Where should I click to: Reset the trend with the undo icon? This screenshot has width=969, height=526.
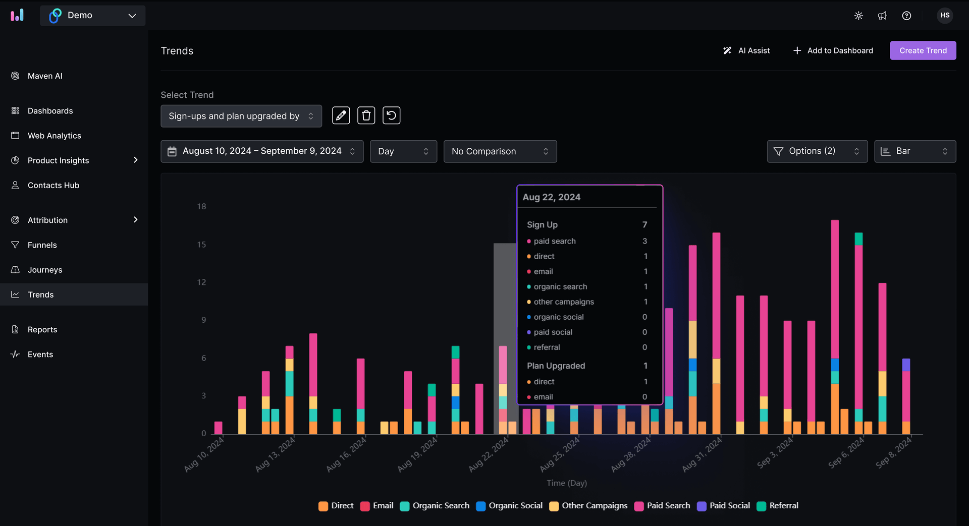tap(391, 115)
